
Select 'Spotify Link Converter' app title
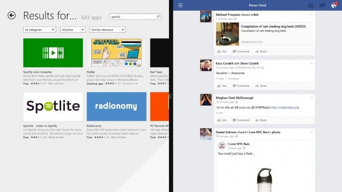(x=37, y=72)
